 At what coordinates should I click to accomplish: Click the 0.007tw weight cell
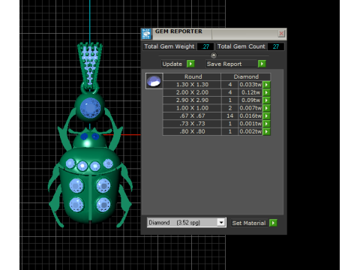pyautogui.click(x=250, y=108)
